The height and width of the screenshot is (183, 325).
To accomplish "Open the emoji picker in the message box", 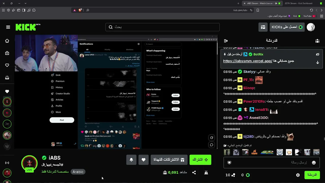I will [x=314, y=163].
